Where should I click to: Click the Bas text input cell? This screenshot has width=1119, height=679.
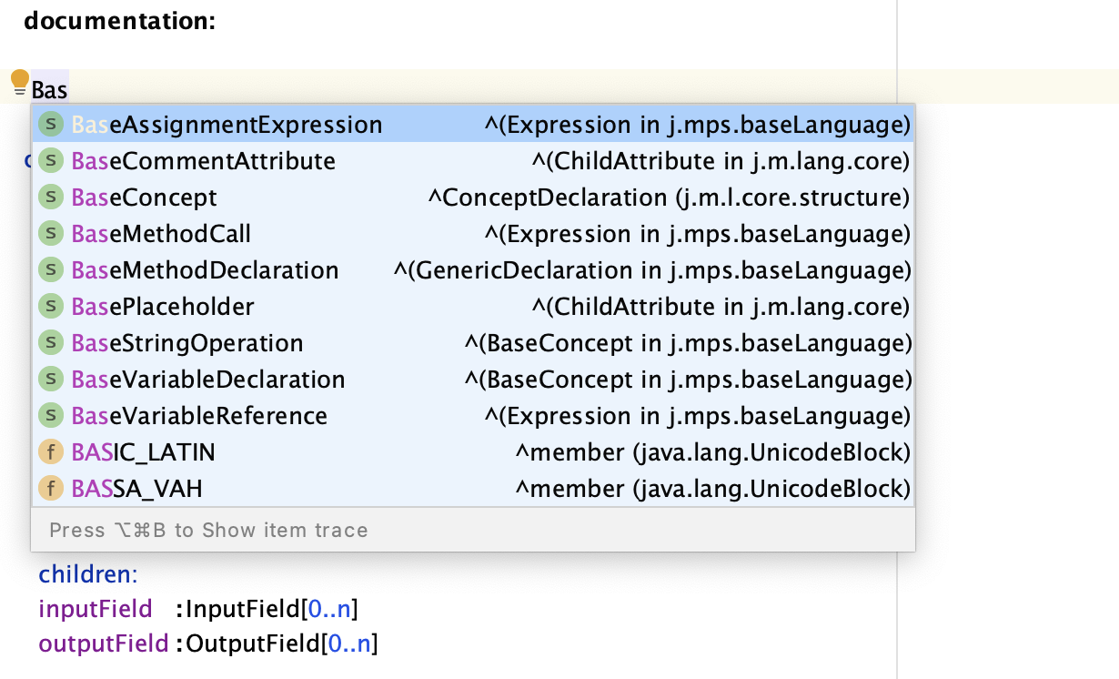48,89
